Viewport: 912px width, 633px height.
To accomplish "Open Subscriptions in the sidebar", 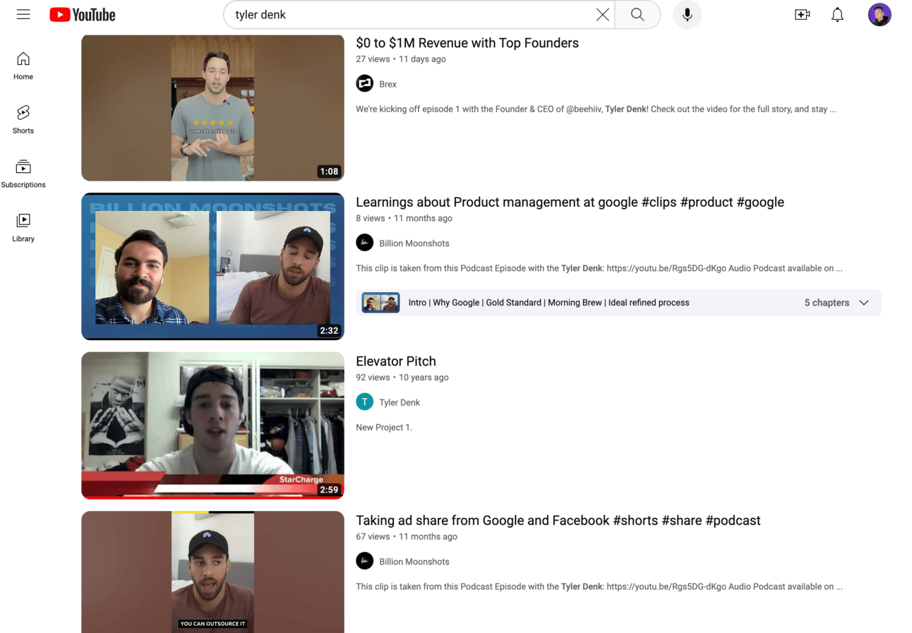I will 23,174.
